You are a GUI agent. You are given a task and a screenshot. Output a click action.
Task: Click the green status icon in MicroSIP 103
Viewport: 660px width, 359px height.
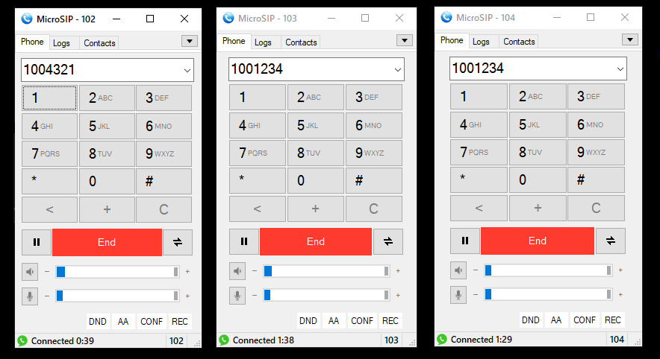pyautogui.click(x=224, y=340)
